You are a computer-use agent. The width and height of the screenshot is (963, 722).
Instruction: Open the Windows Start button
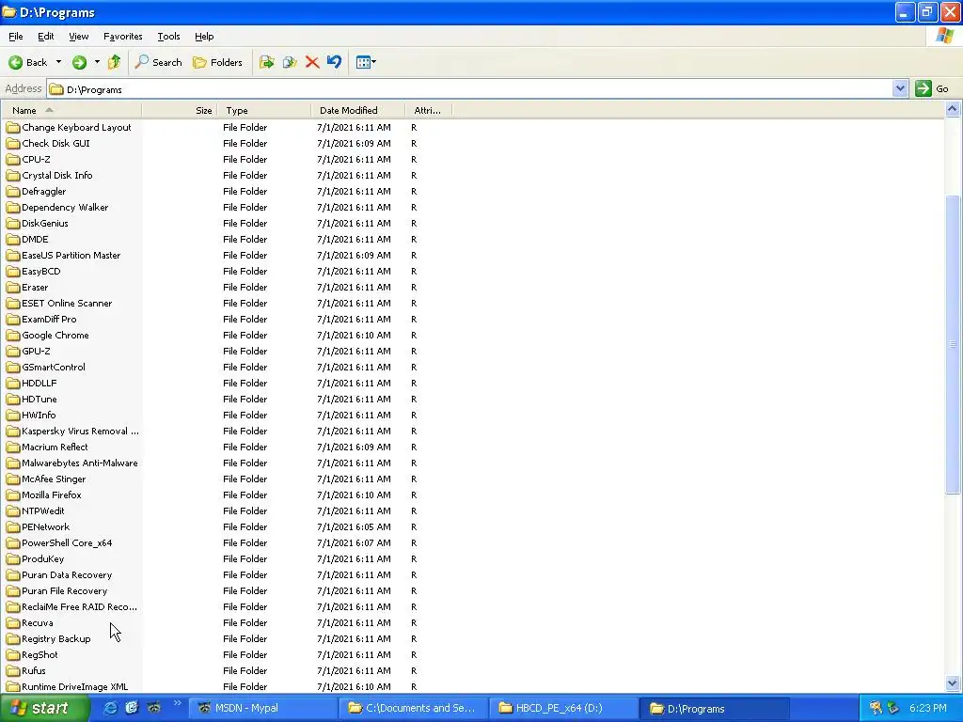click(x=44, y=708)
